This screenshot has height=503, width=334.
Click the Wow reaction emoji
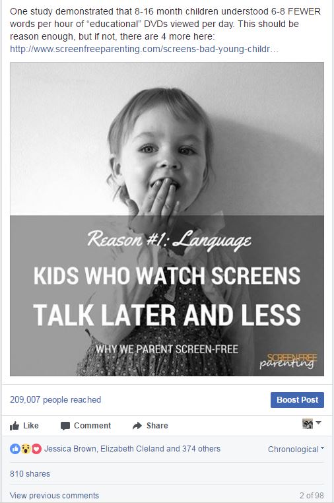click(x=26, y=449)
